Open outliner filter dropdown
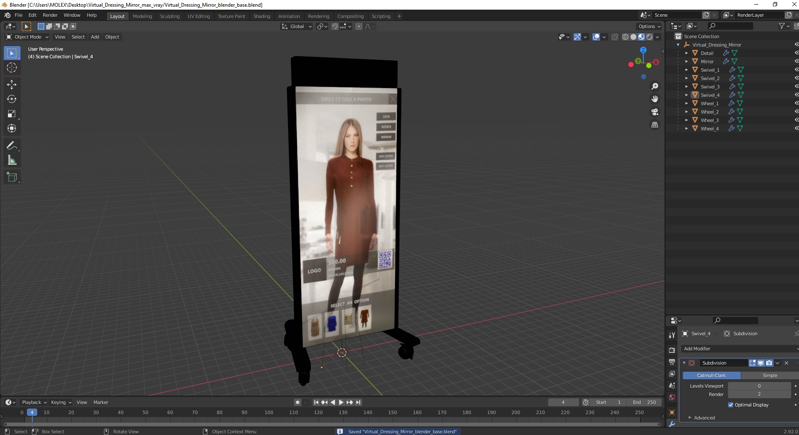 pyautogui.click(x=783, y=26)
